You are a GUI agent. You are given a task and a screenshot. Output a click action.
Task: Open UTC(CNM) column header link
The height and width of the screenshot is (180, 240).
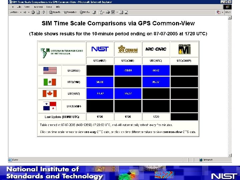pyautogui.click(x=128, y=61)
